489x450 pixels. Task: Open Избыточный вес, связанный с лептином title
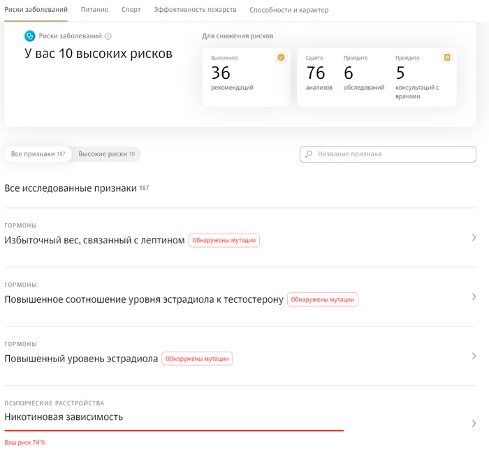[x=94, y=241]
